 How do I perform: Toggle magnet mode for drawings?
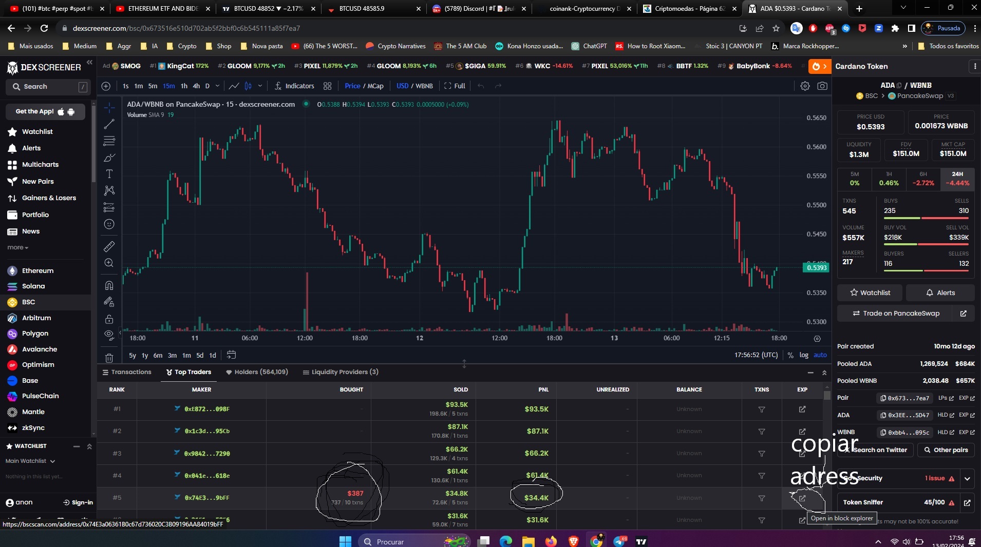pos(109,285)
